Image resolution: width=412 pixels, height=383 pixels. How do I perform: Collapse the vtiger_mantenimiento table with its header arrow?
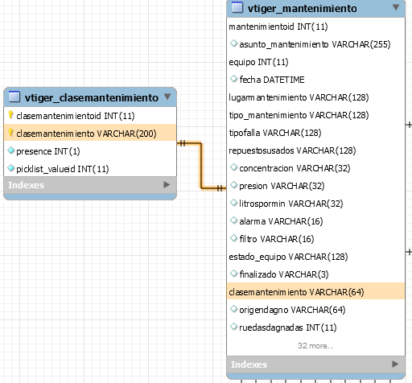click(x=396, y=7)
